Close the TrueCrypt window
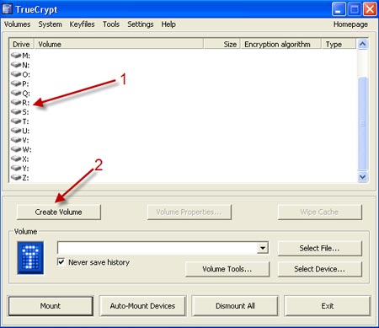379x328 pixels. tap(370, 9)
